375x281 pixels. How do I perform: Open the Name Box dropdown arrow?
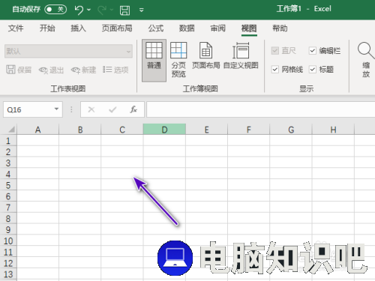click(56, 109)
